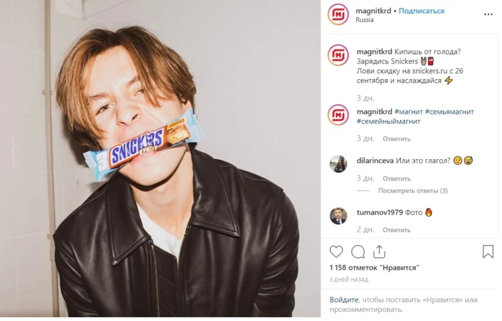Open the #магнит hashtag link
502x321 pixels.
click(408, 112)
